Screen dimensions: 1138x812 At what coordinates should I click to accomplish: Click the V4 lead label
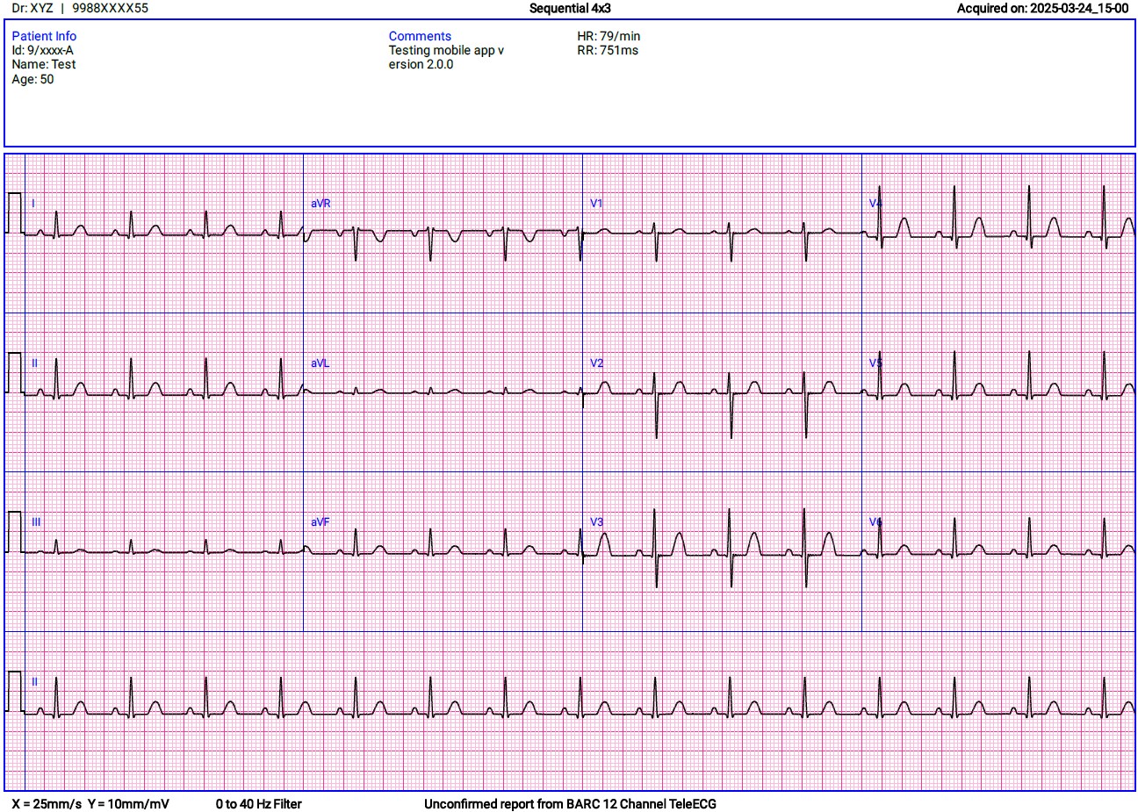pos(875,204)
